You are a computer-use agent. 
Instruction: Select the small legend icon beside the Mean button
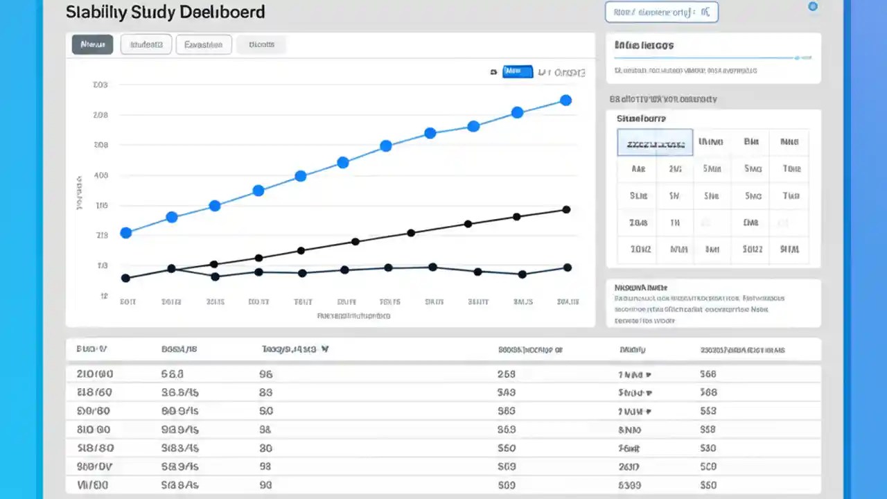point(494,71)
